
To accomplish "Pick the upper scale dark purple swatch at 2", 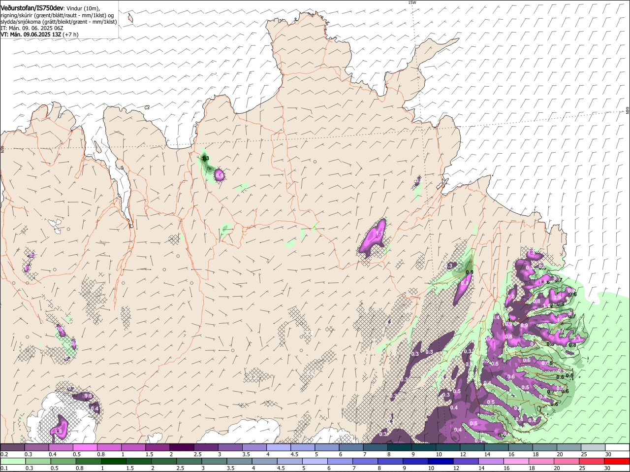I will coord(181,447).
